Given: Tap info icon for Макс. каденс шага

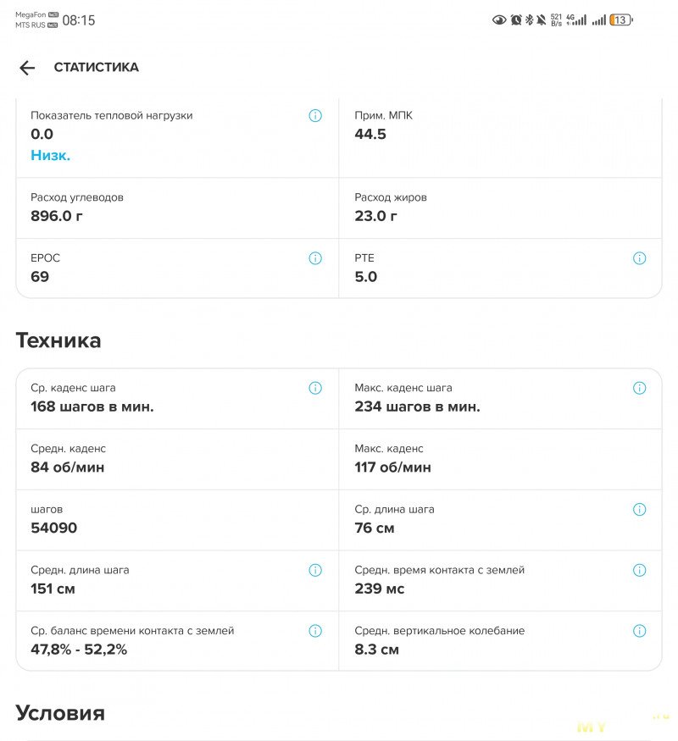Looking at the screenshot, I should (639, 388).
